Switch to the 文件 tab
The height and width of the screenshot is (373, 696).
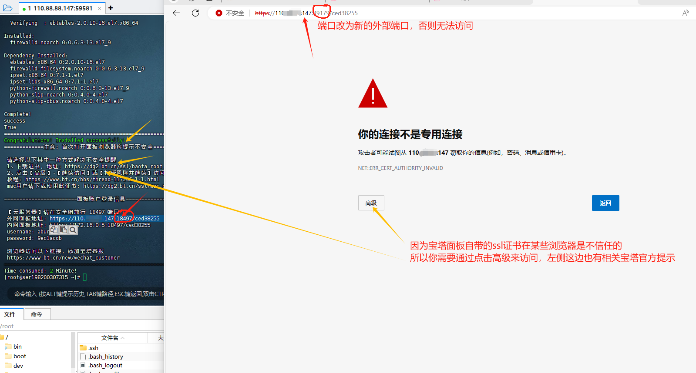pos(10,314)
